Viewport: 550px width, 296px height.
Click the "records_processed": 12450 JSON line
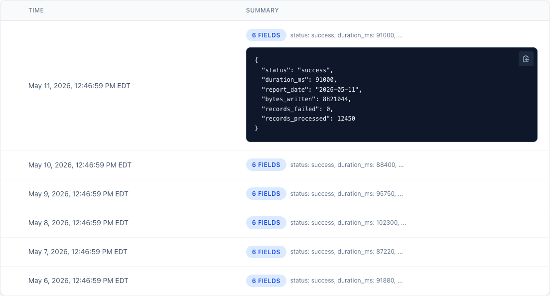coord(308,119)
